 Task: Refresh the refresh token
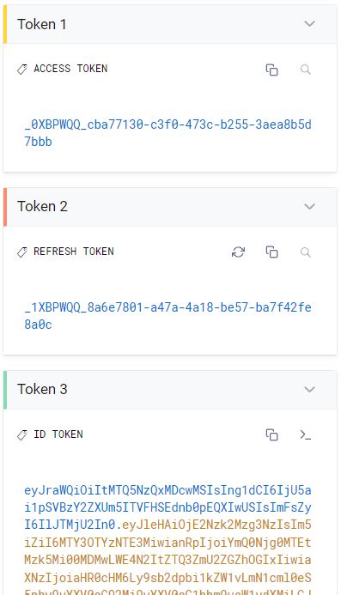click(239, 252)
